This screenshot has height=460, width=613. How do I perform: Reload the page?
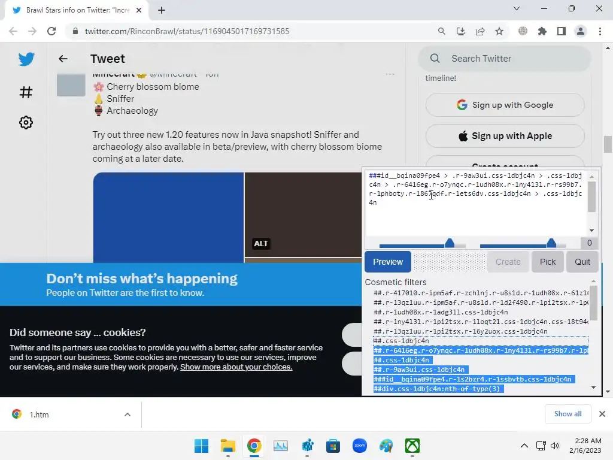pos(51,31)
